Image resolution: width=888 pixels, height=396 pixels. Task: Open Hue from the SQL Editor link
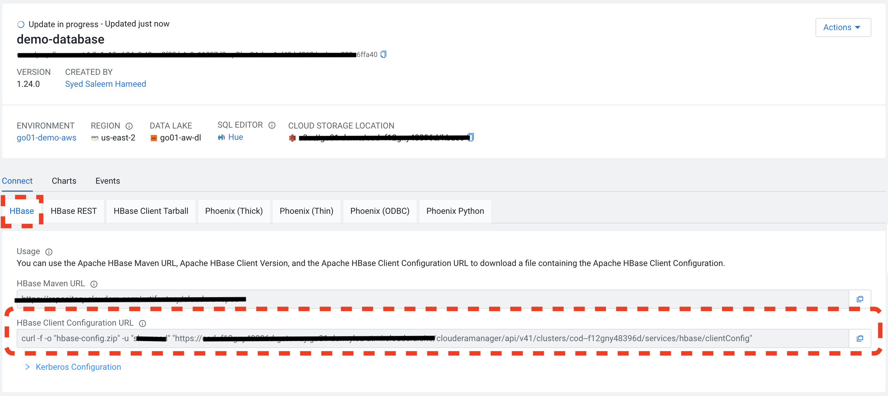coord(236,137)
